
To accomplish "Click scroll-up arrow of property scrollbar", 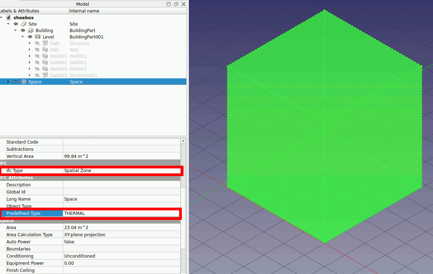I will tap(183, 141).
